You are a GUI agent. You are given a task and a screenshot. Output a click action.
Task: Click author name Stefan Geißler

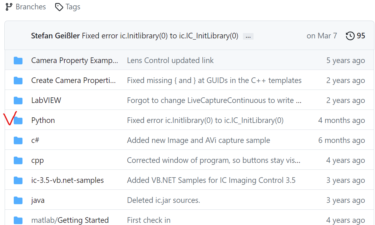click(56, 36)
